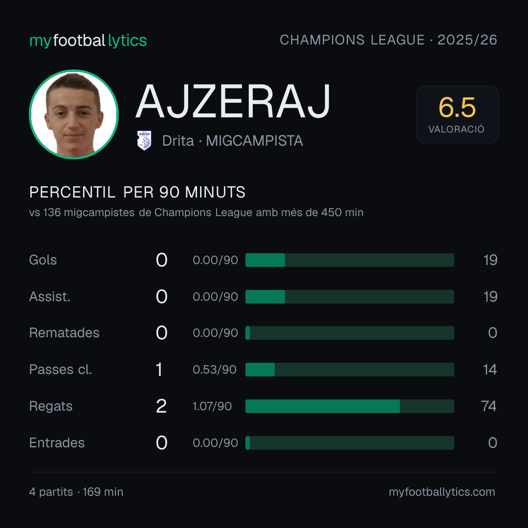Select the Passes cl. percentile bar

(350, 370)
